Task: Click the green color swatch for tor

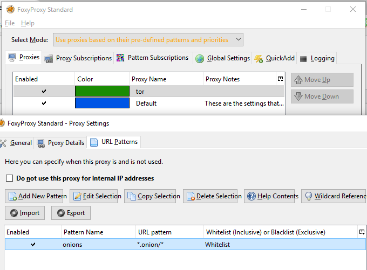Action: coord(102,91)
